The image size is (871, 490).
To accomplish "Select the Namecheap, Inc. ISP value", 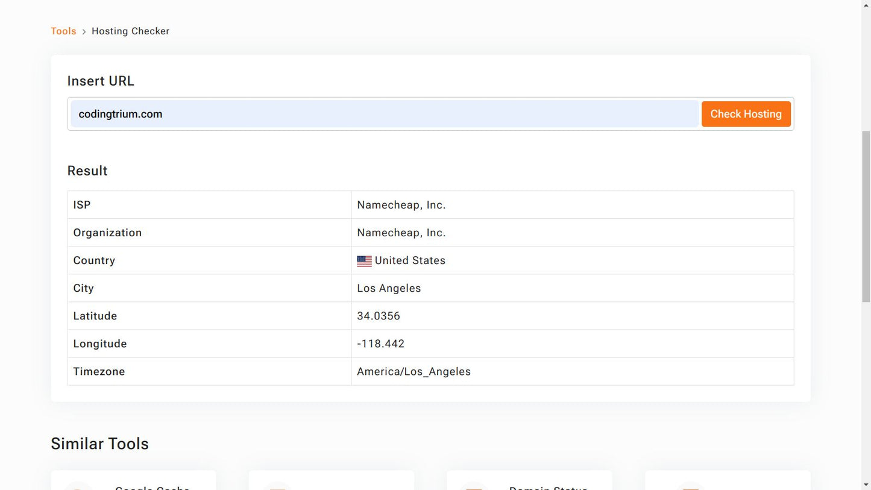I will 401,205.
